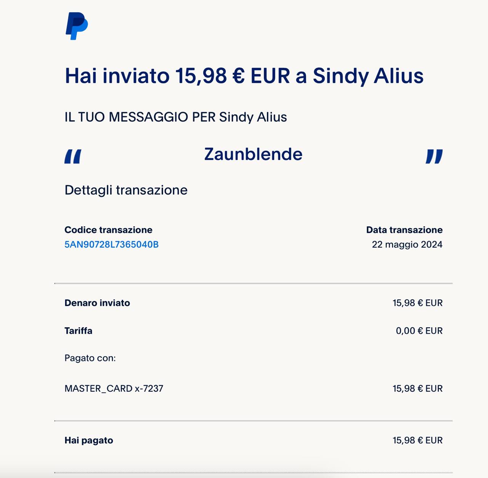The width and height of the screenshot is (488, 478).
Task: Click the 'Pagato con:' text
Action: 90,358
